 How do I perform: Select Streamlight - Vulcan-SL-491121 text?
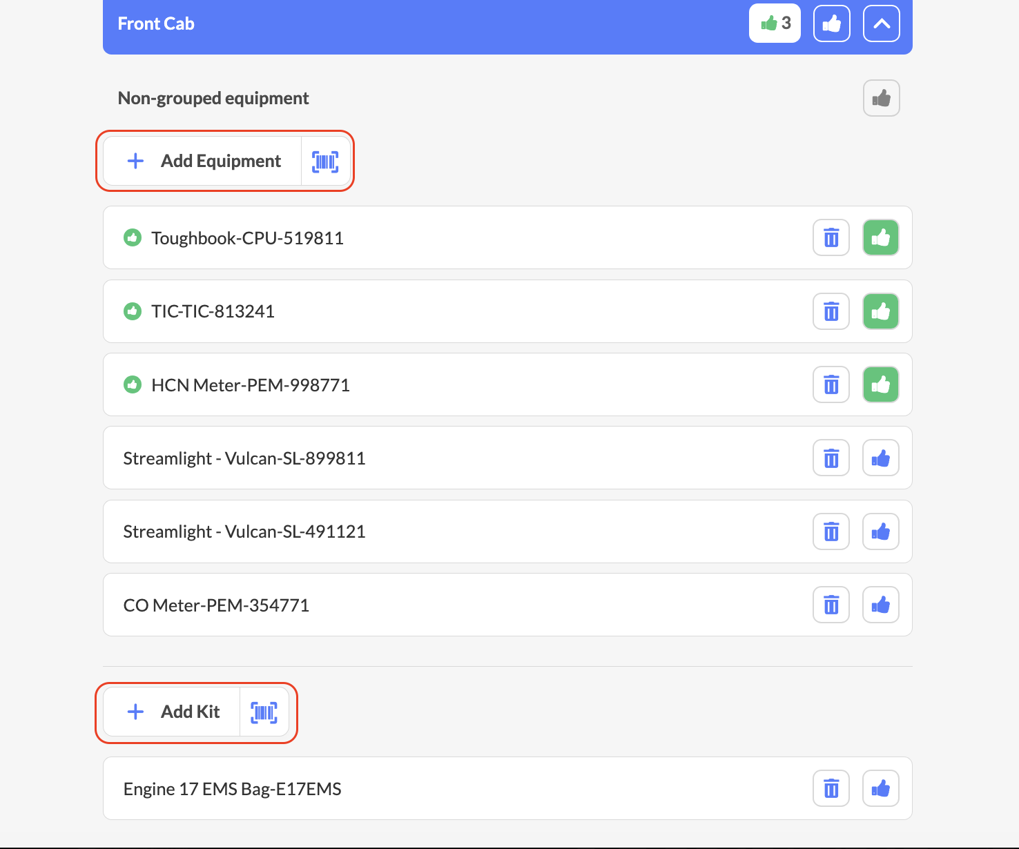click(x=244, y=531)
